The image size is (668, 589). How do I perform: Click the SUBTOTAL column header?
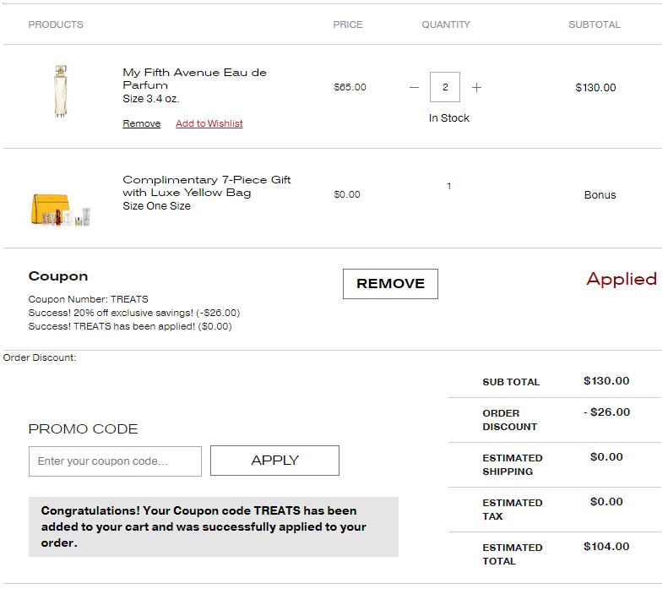[x=595, y=25]
